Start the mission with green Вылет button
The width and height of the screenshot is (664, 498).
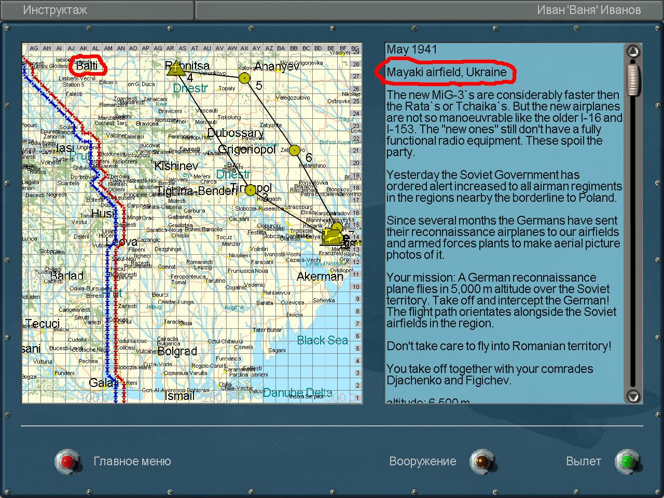click(x=627, y=461)
